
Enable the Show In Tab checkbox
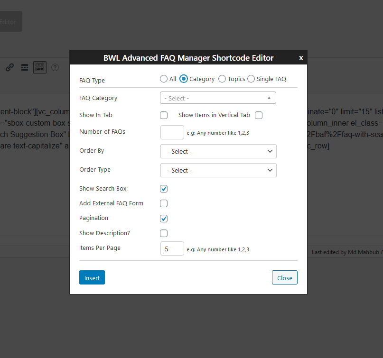click(164, 115)
